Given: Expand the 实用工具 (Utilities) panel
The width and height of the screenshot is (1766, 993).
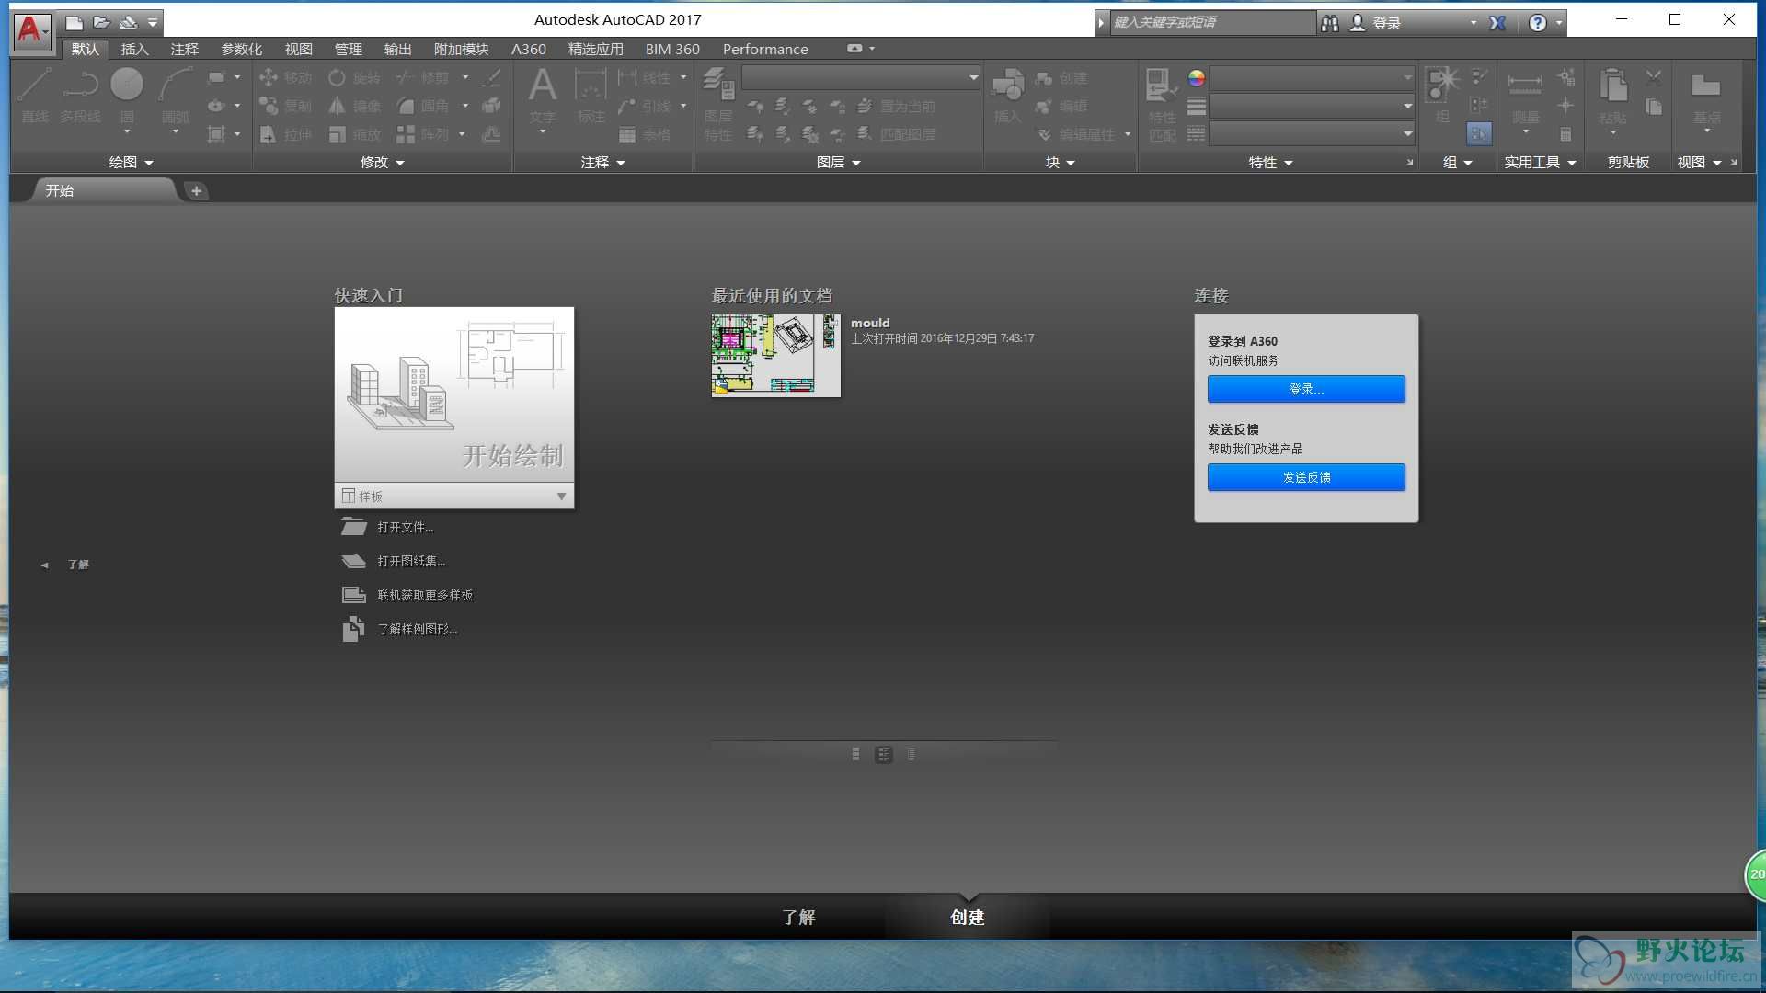Looking at the screenshot, I should pos(1541,162).
